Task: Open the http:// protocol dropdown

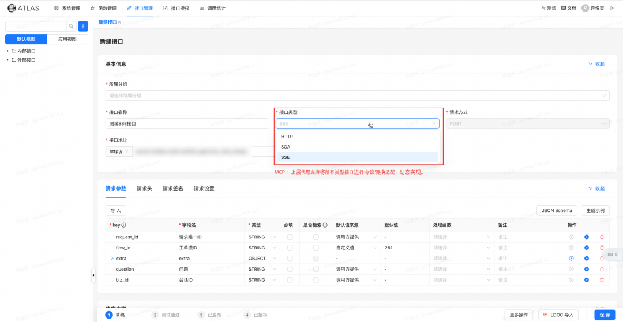Action: point(118,151)
